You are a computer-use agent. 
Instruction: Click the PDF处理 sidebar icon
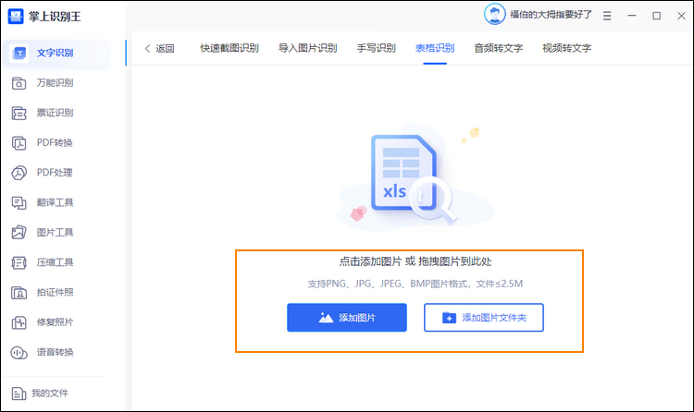19,173
